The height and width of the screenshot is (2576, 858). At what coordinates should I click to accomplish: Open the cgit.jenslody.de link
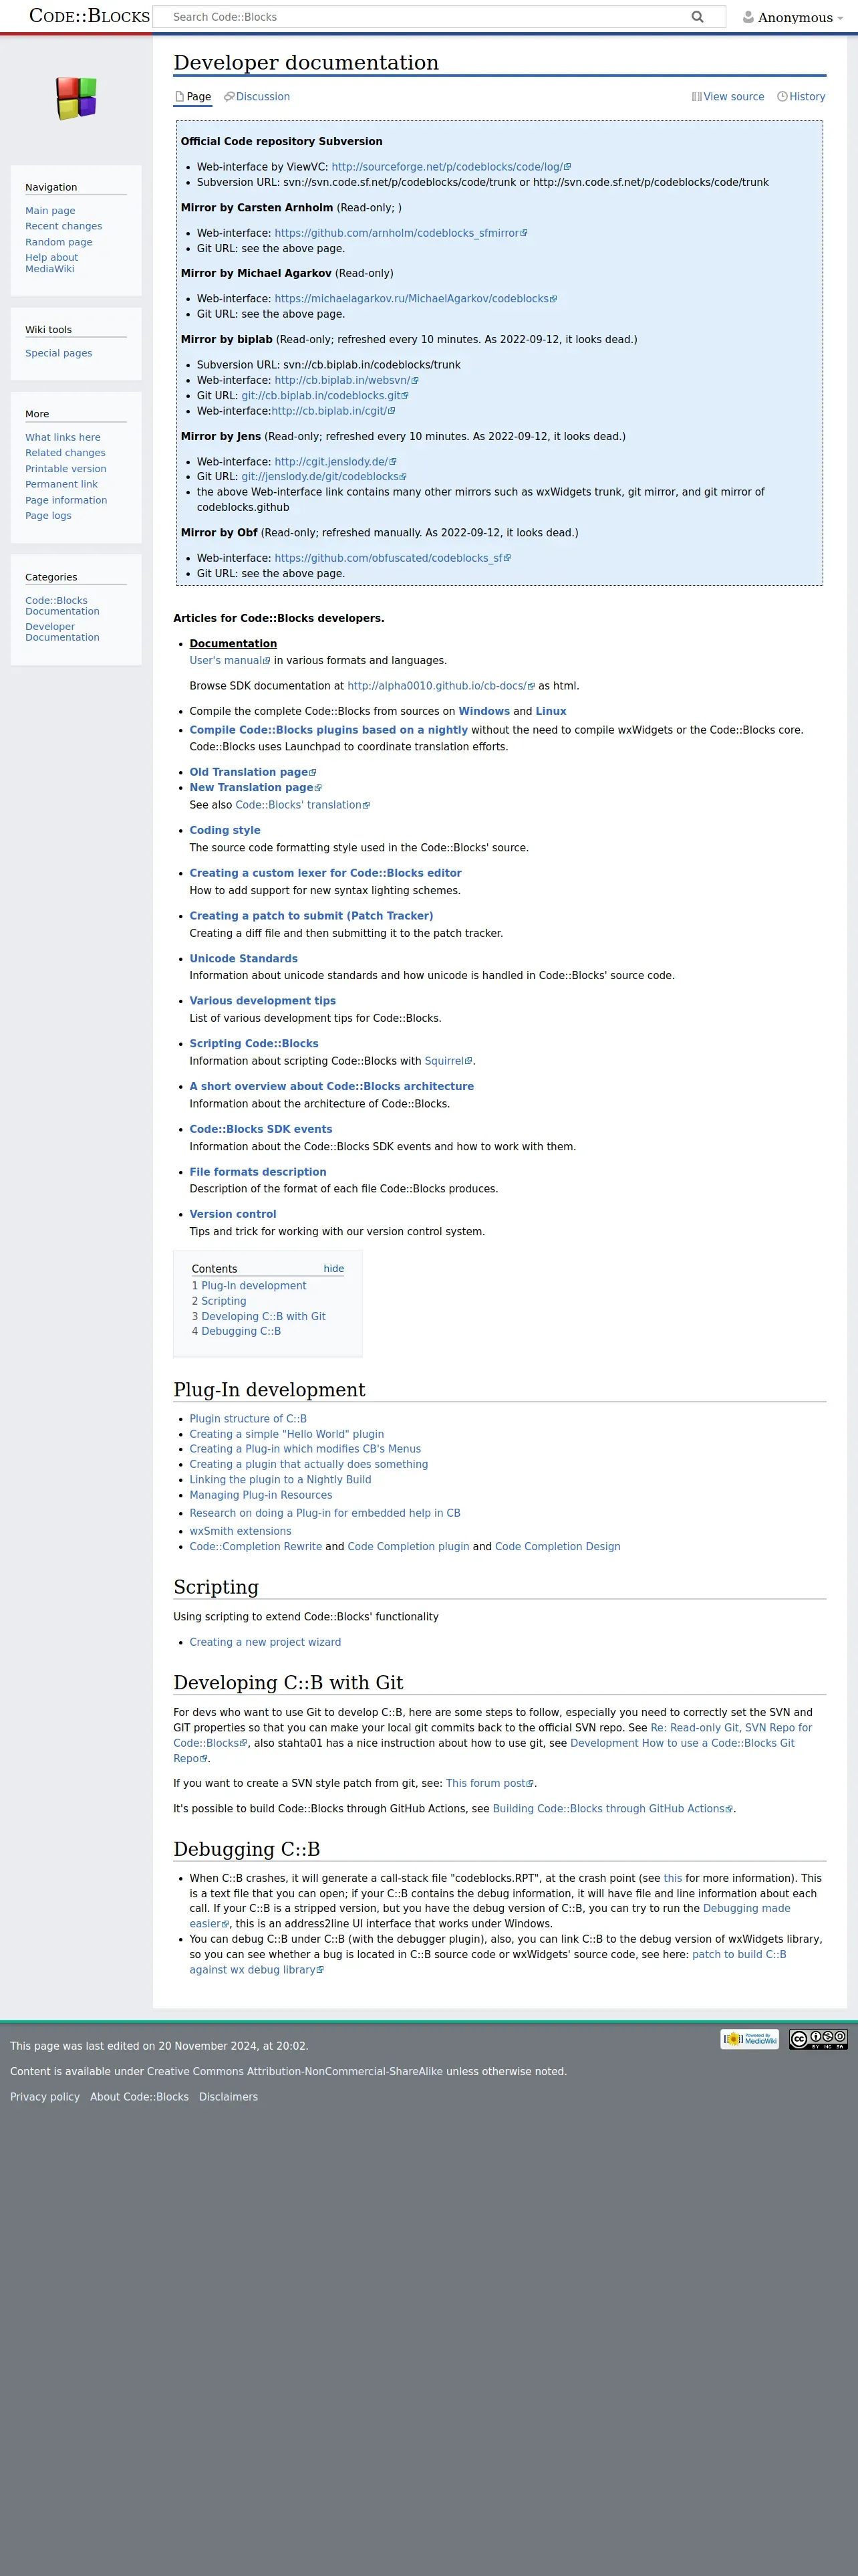coord(335,462)
